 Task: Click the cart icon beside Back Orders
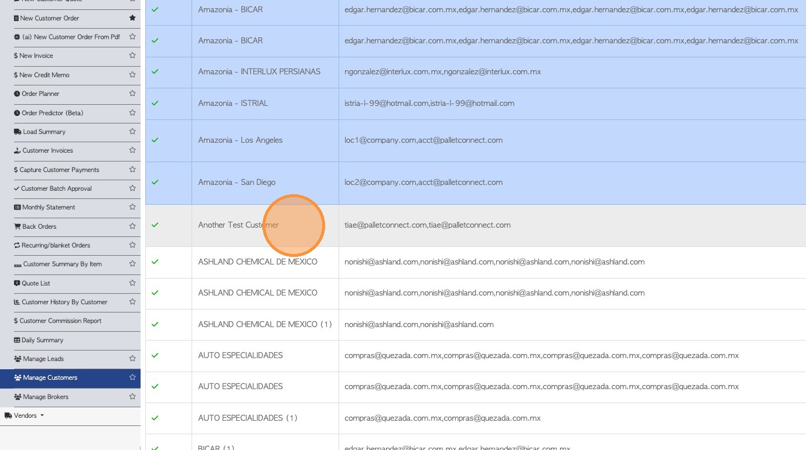pos(18,226)
